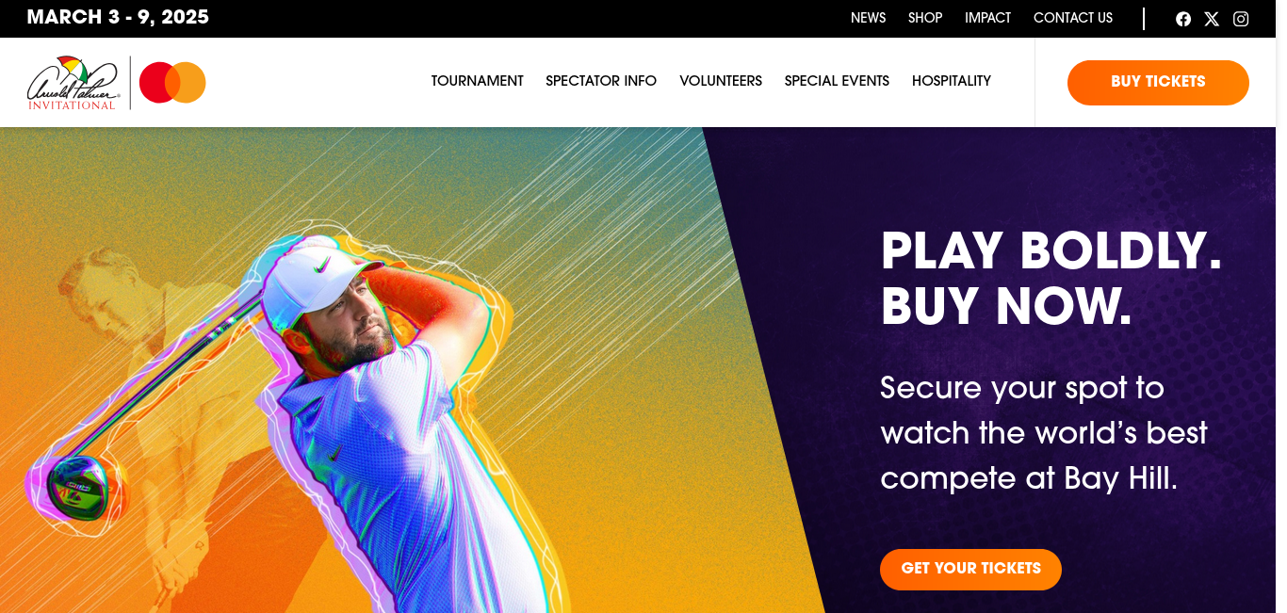Image resolution: width=1287 pixels, height=613 pixels.
Task: Open the Contact Us link
Action: 1073,18
